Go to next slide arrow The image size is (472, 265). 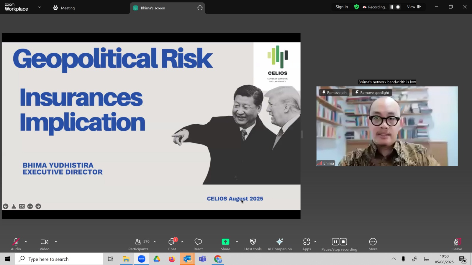point(38,206)
